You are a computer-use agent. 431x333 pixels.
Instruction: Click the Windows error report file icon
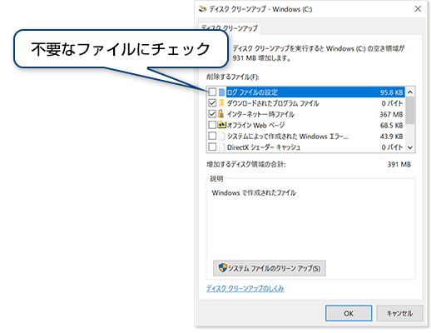[221, 136]
